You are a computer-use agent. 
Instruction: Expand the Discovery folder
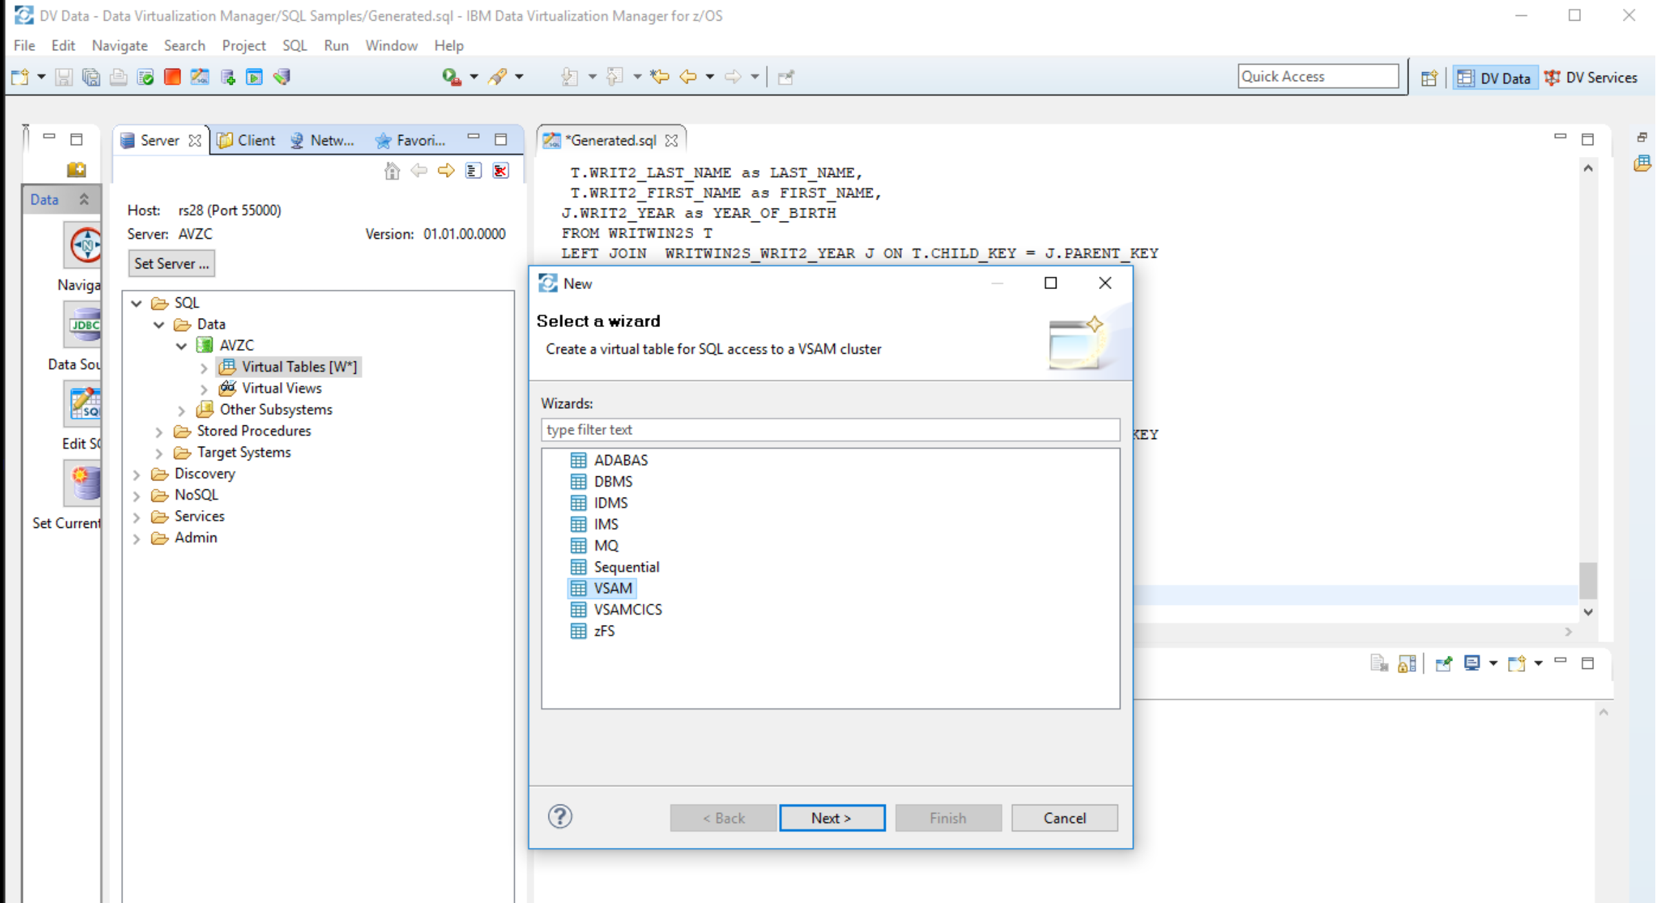(136, 474)
